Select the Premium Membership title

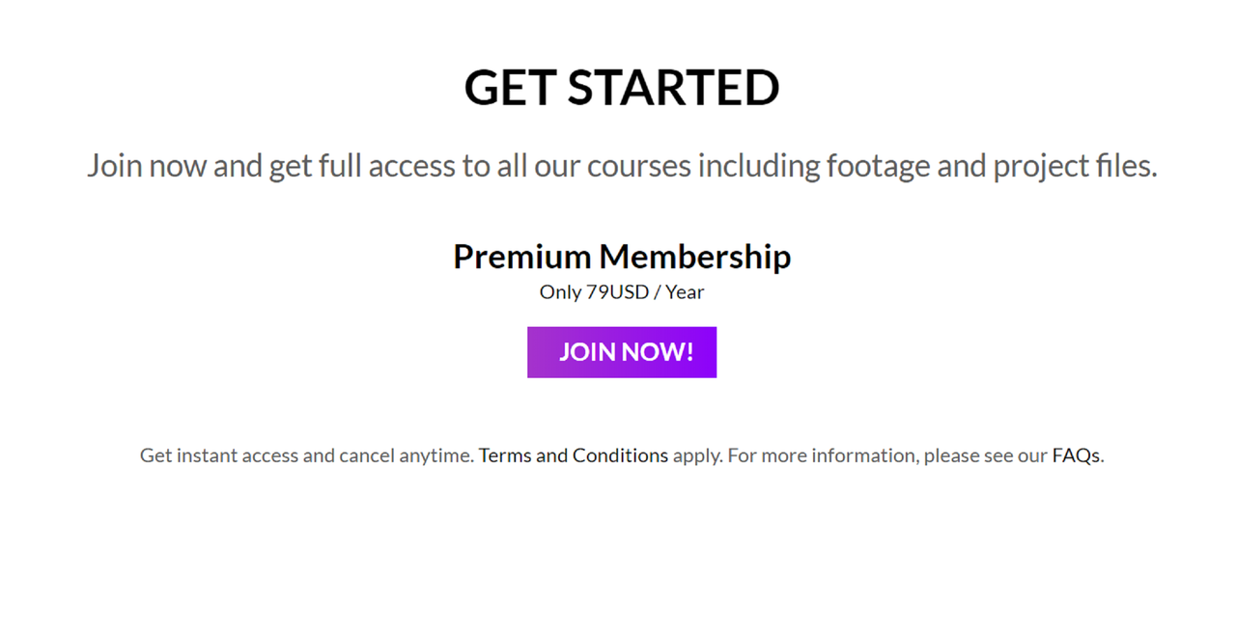click(622, 257)
